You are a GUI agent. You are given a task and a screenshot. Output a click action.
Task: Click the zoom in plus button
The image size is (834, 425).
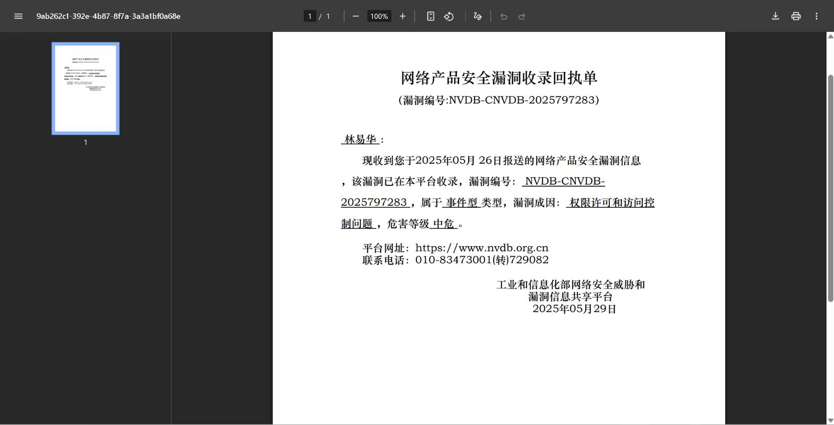402,16
